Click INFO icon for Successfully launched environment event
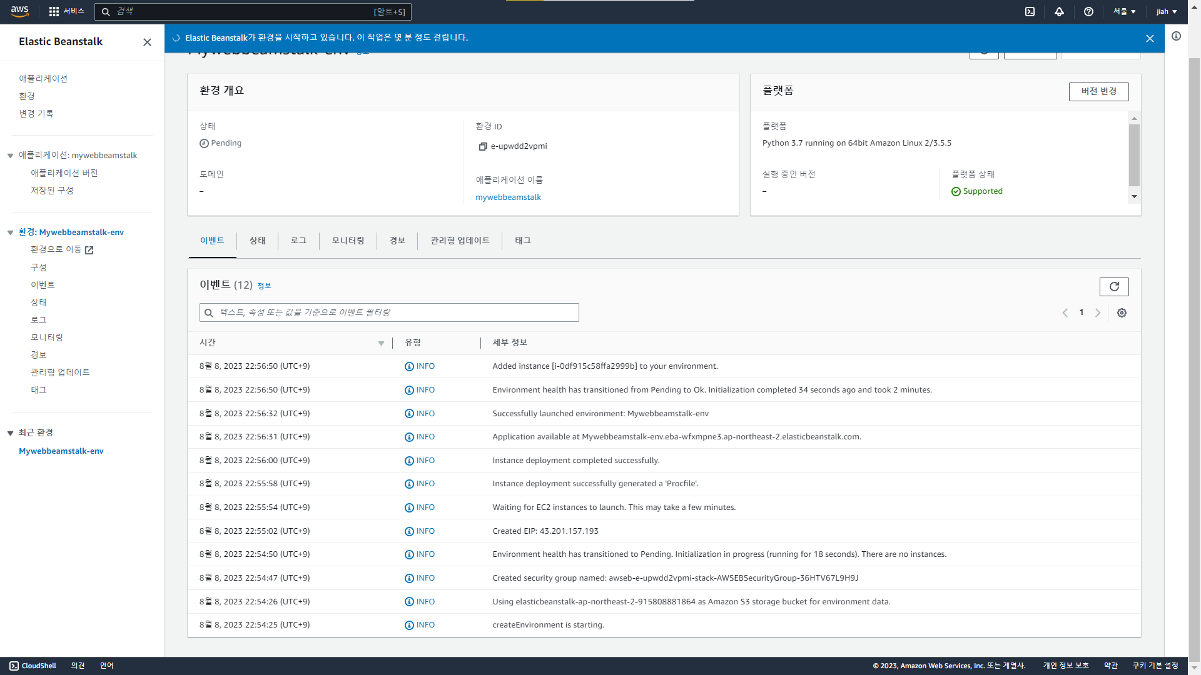This screenshot has height=675, width=1201. 409,414
